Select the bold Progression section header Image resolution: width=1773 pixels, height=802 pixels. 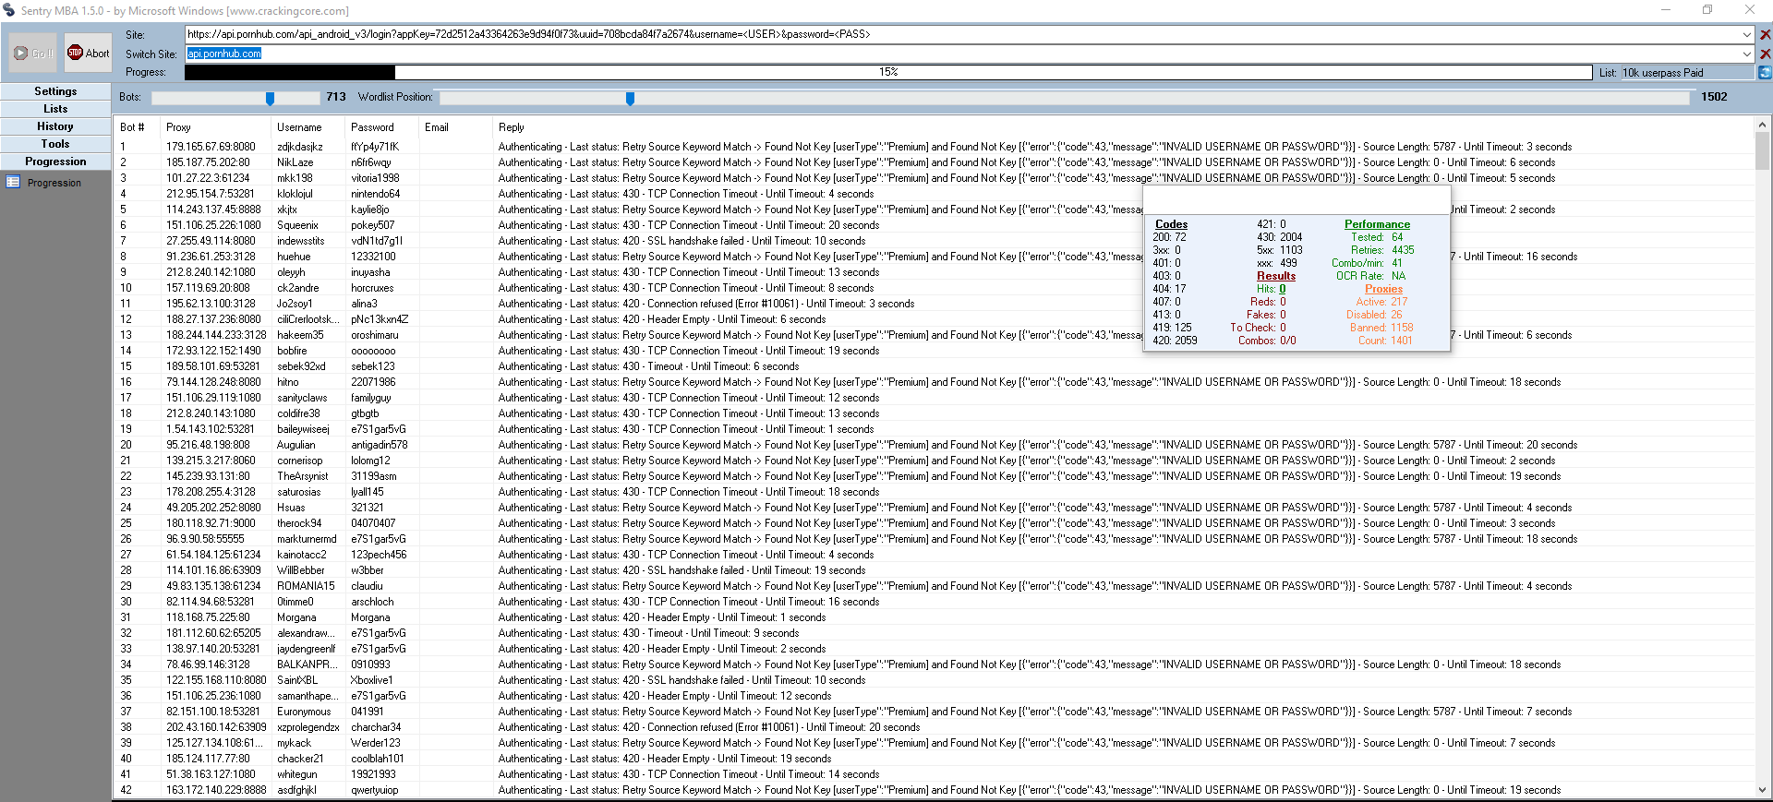(55, 162)
